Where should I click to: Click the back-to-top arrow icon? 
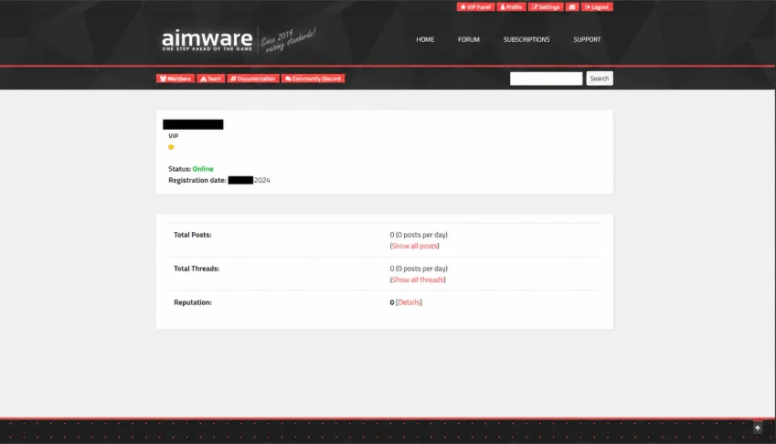click(757, 428)
